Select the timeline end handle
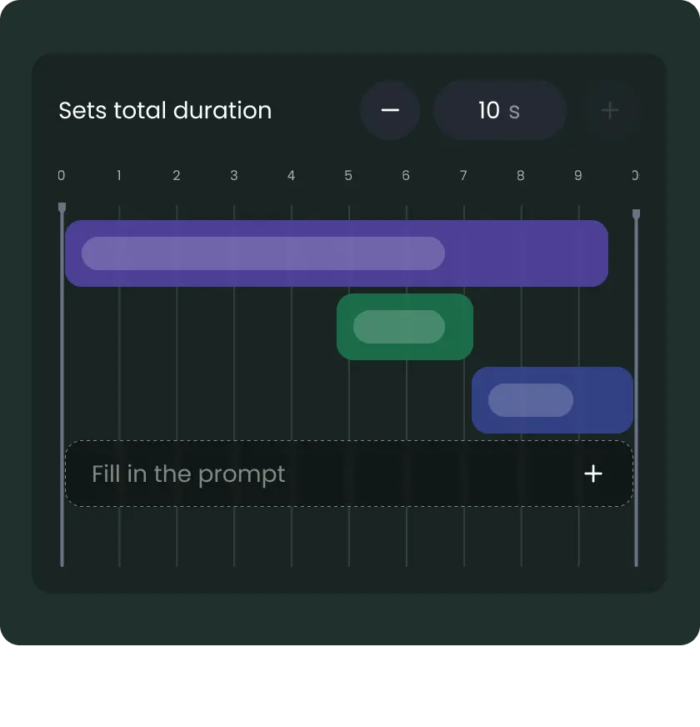The height and width of the screenshot is (727, 700). pos(637,214)
